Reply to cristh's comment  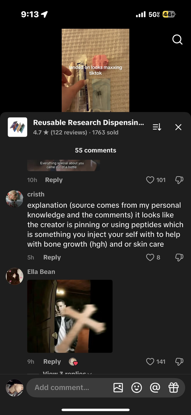[52, 257]
